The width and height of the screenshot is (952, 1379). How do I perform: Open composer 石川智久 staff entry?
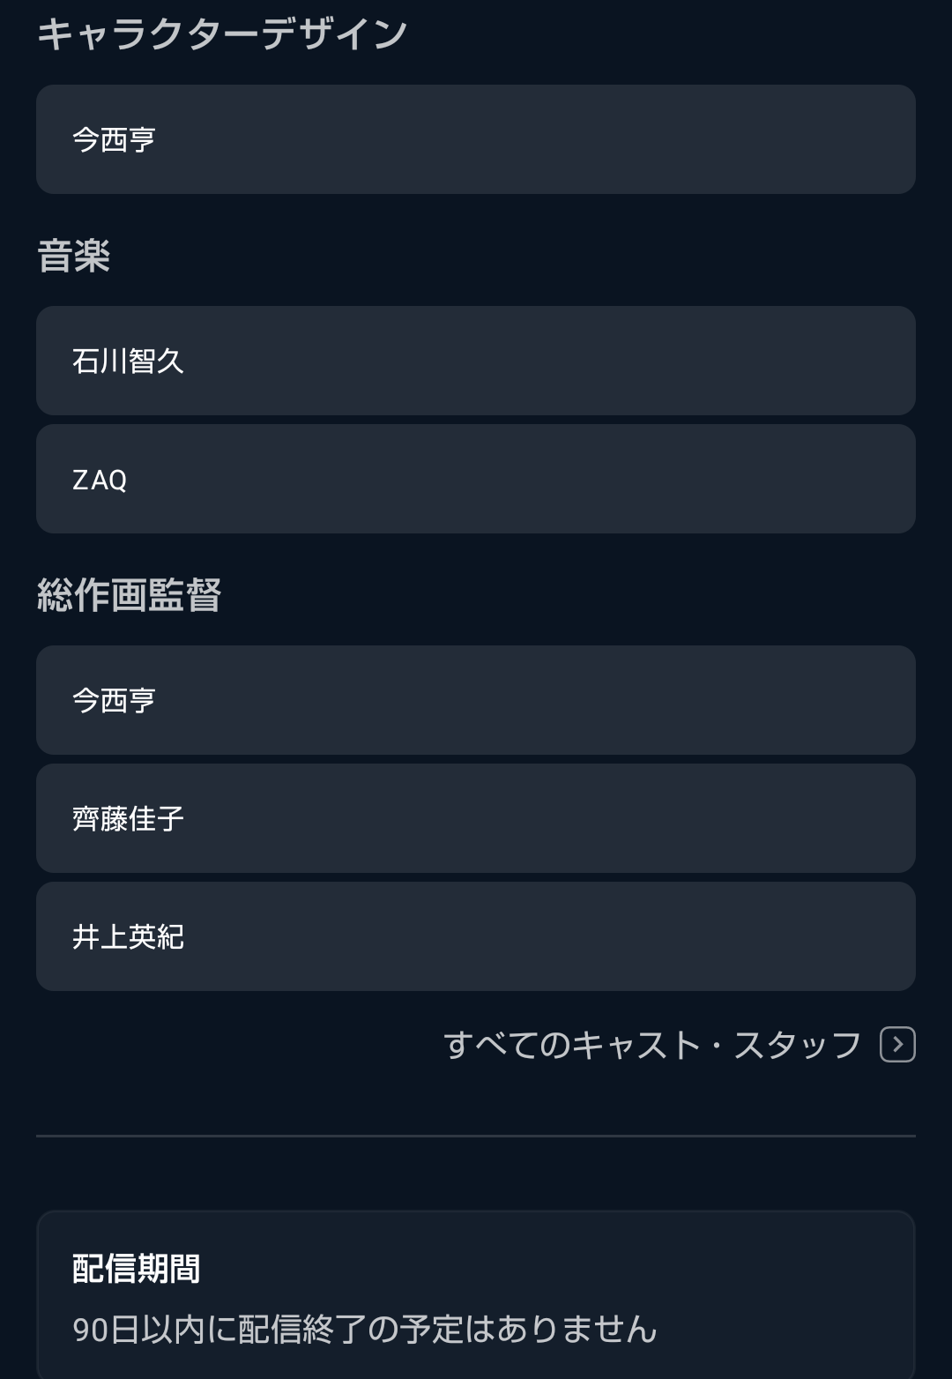click(x=476, y=361)
